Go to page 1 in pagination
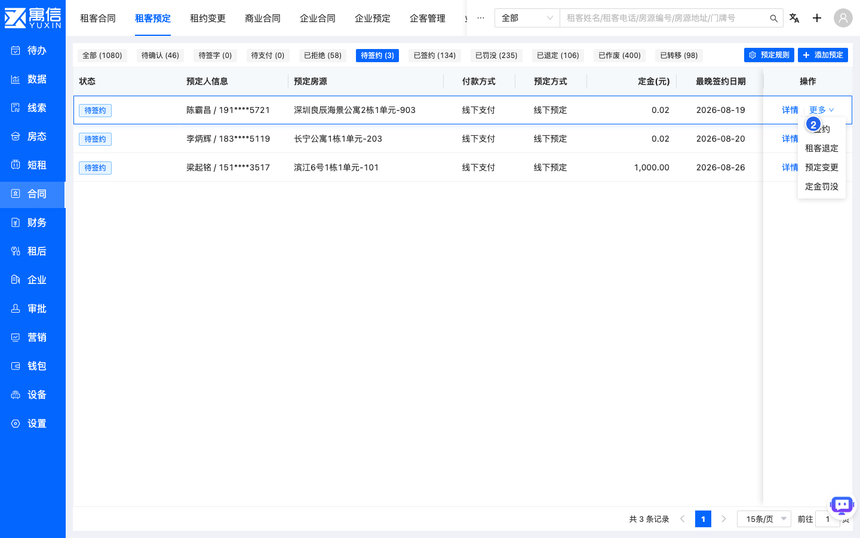Viewport: 860px width, 538px height. 703,519
